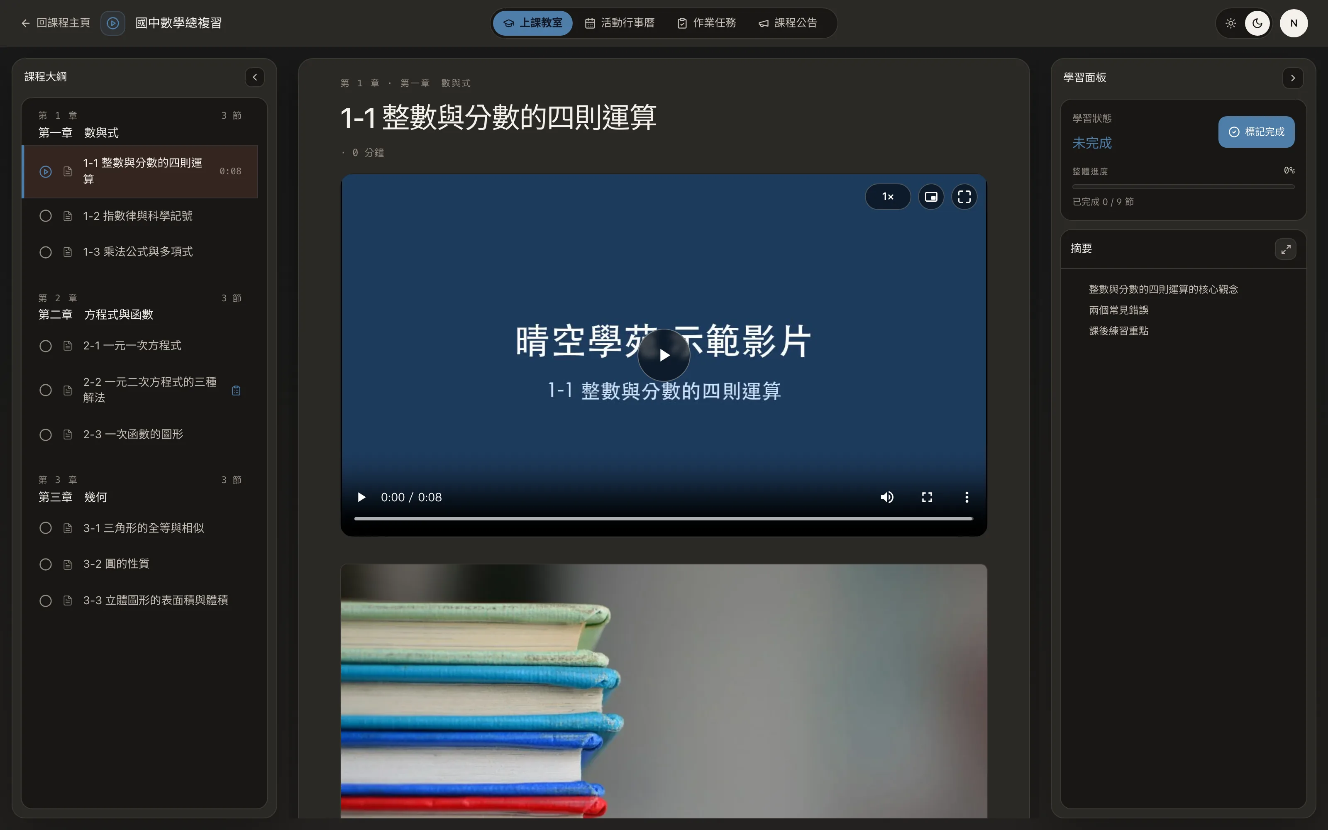Image resolution: width=1328 pixels, height=830 pixels.
Task: Switch to light theme sun icon
Action: [1231, 23]
